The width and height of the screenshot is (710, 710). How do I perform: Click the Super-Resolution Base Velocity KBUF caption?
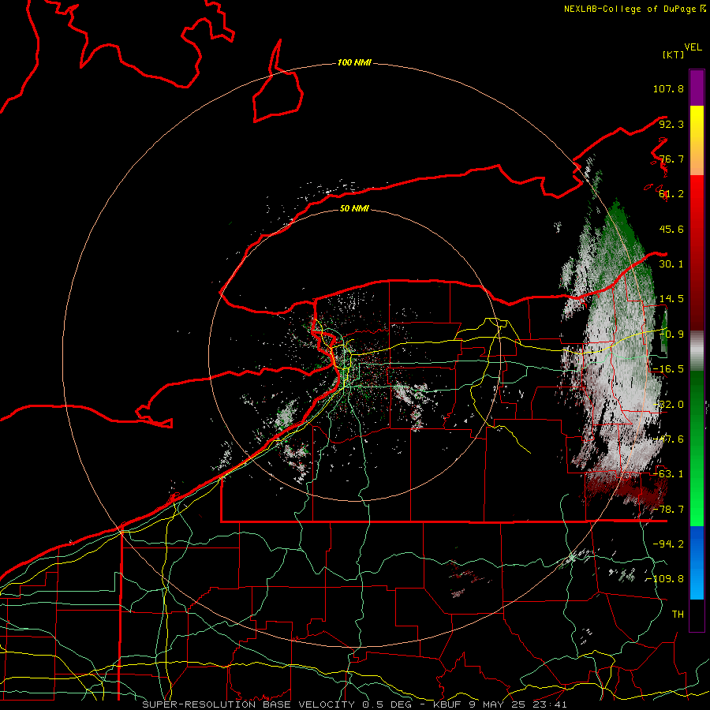(x=354, y=704)
